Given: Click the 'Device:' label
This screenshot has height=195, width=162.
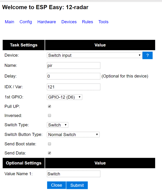Looking at the screenshot, I should coord(12,55).
